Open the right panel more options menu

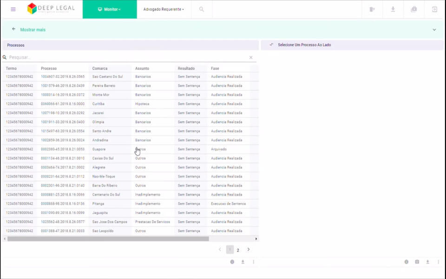pos(438,262)
